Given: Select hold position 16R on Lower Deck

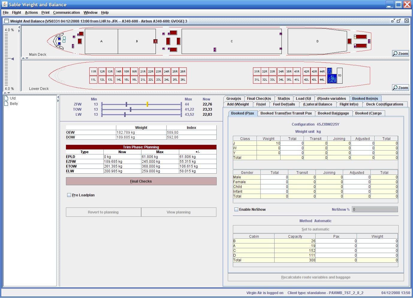Looking at the screenshot, I should (x=134, y=72).
